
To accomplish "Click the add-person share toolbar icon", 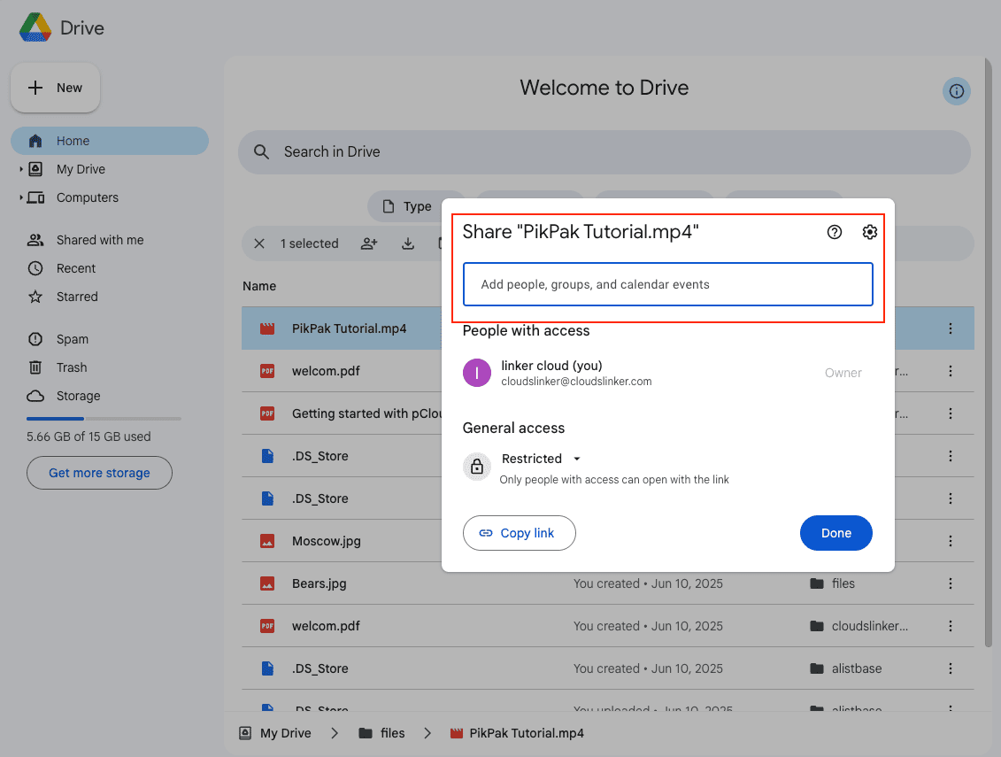I will coord(369,243).
